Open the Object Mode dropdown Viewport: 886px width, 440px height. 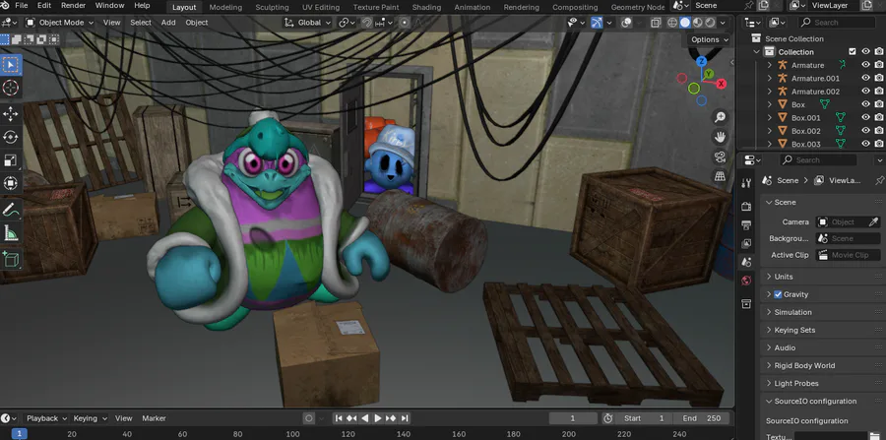[x=60, y=23]
